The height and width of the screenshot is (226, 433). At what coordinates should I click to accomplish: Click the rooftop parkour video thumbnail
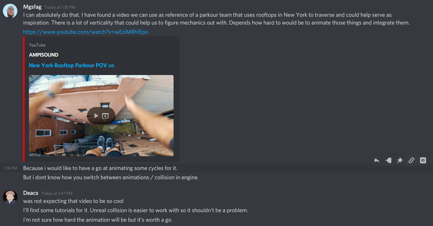(x=101, y=115)
